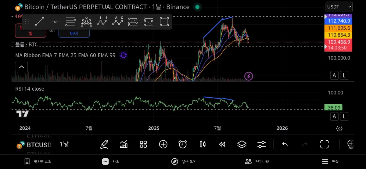Start bar replay with the rewind icon
366x169 pixels.
(222, 144)
